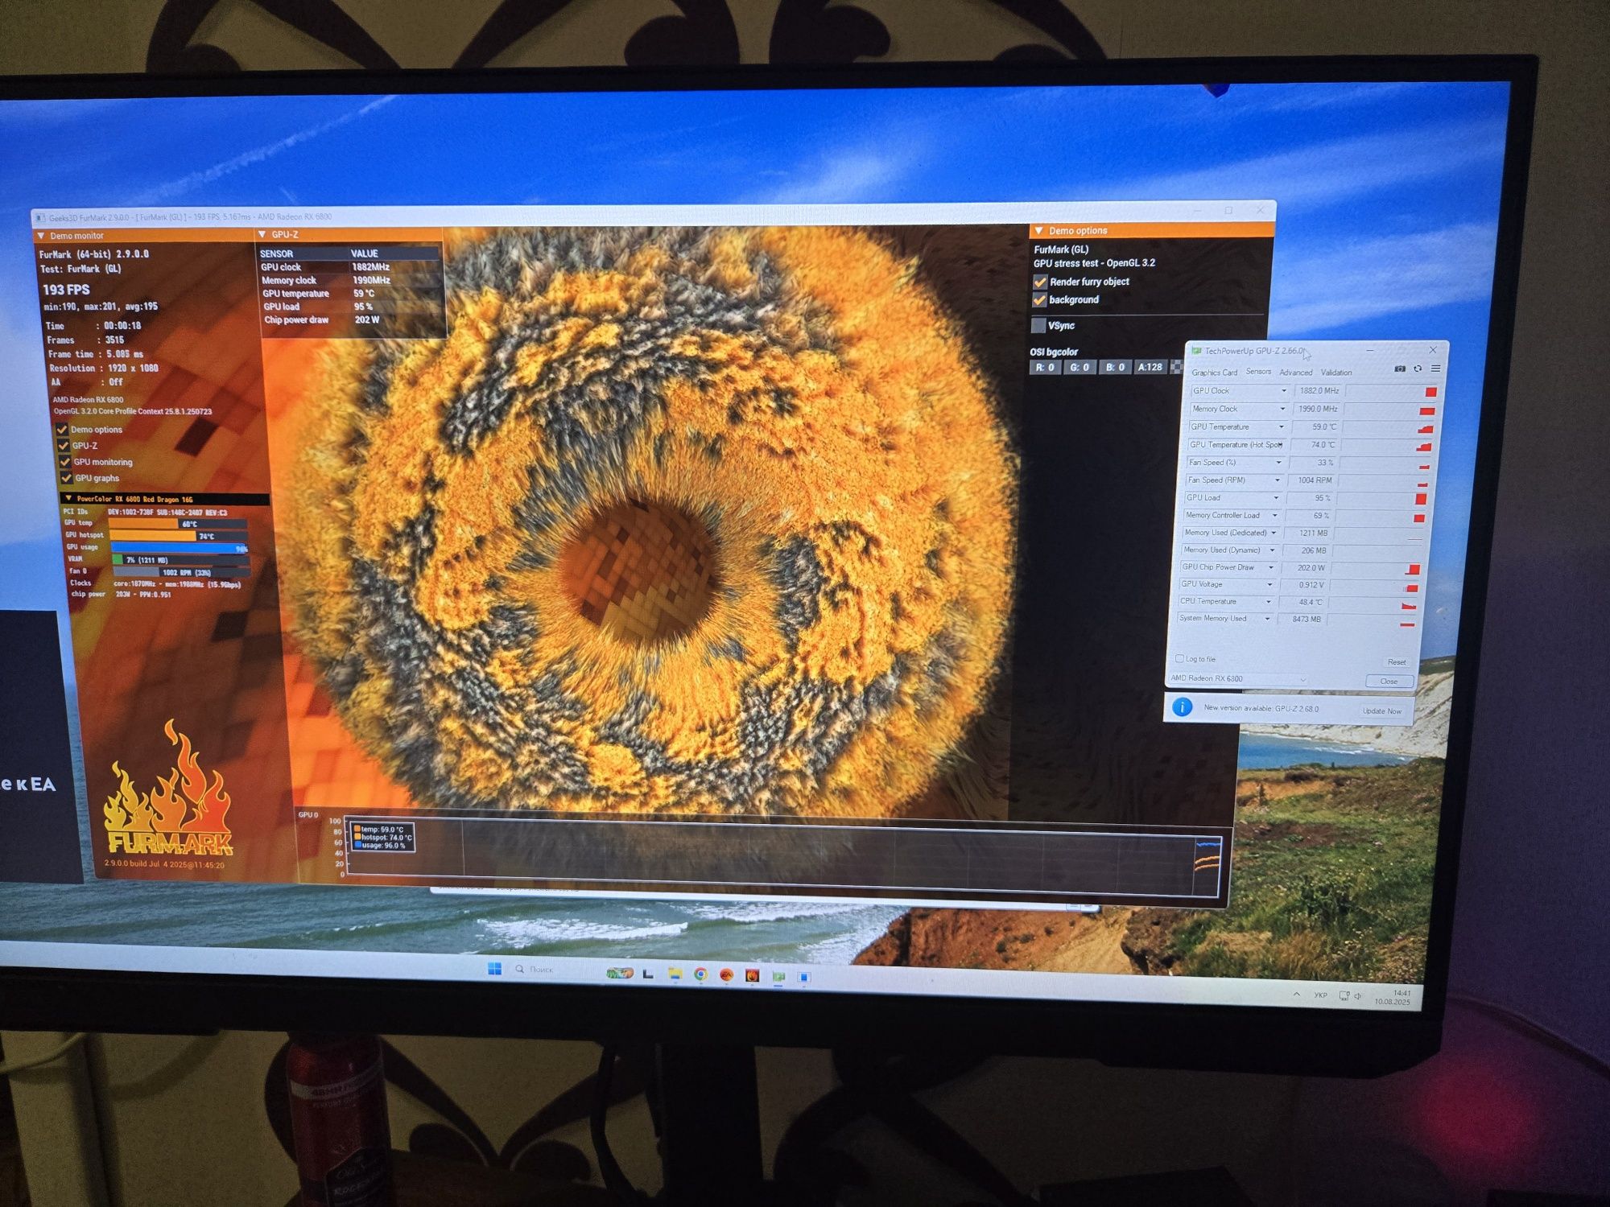
Task: Uncheck GPU graphs in Demo monitor
Action: point(67,478)
